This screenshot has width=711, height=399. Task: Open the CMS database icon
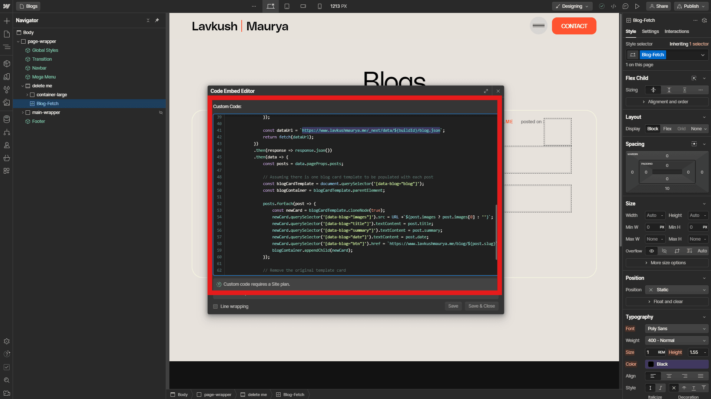coord(7,119)
